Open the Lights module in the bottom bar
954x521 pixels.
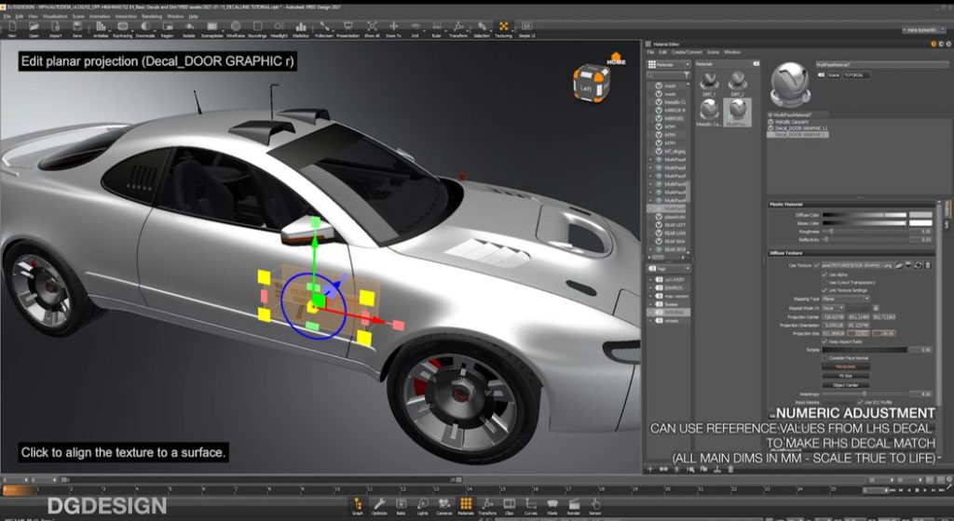tap(422, 506)
